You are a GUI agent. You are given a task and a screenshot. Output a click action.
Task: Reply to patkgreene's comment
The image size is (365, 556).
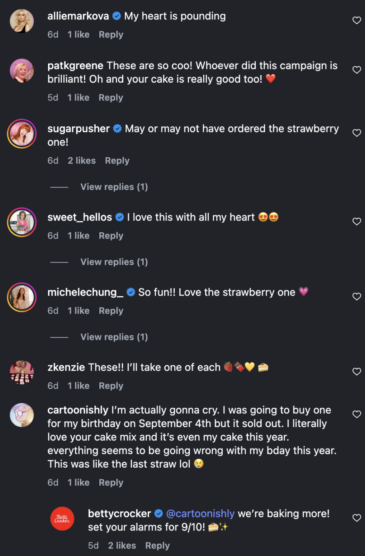pyautogui.click(x=111, y=98)
